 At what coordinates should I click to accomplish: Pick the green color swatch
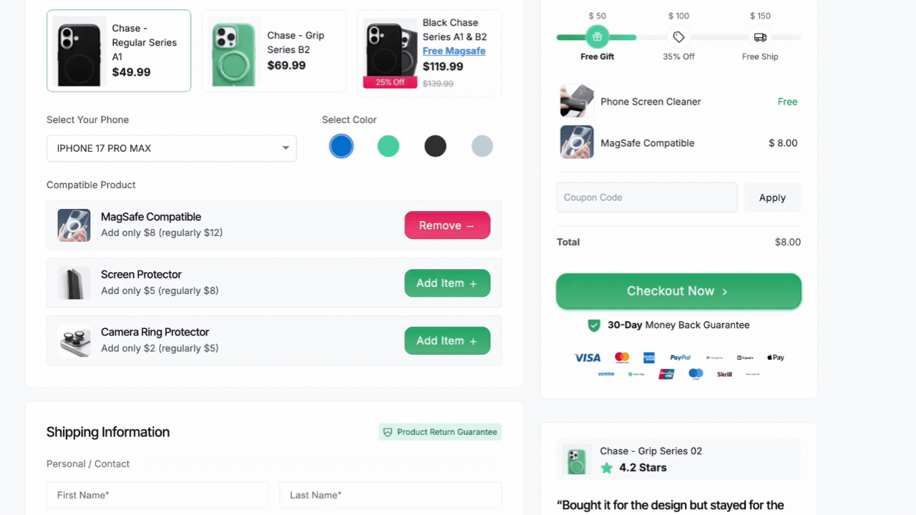tap(389, 147)
